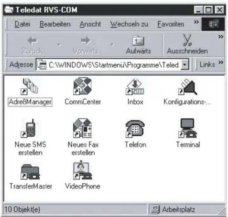The image size is (228, 217).
Task: Close the Teledat RVS-COM window
Action: [x=219, y=10]
